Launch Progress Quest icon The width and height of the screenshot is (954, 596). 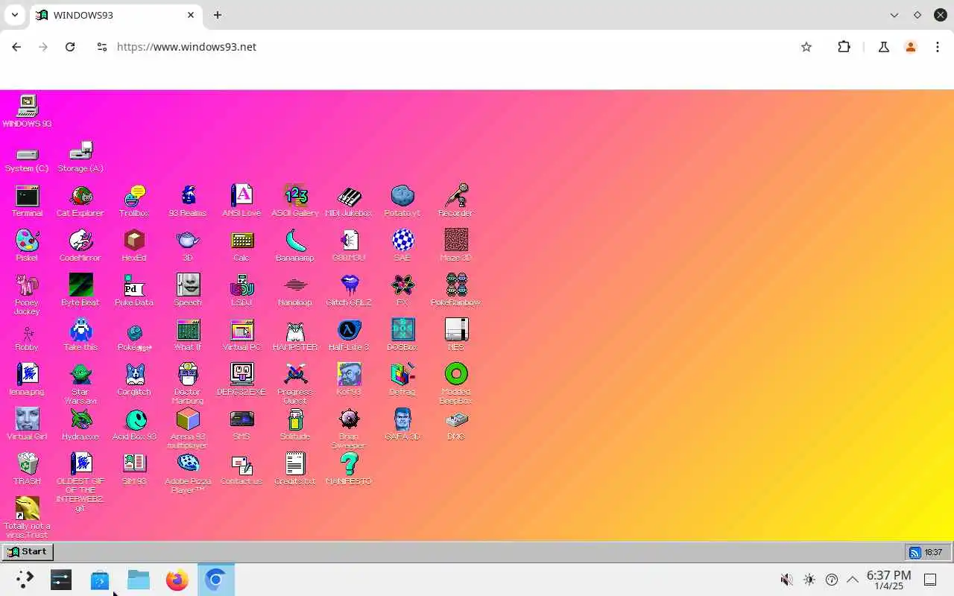click(x=295, y=384)
